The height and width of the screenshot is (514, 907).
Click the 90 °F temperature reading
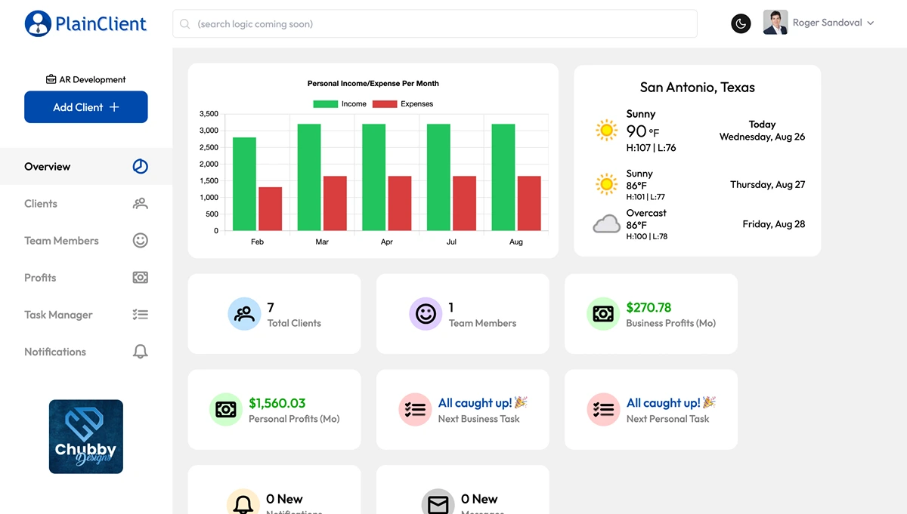pos(642,131)
